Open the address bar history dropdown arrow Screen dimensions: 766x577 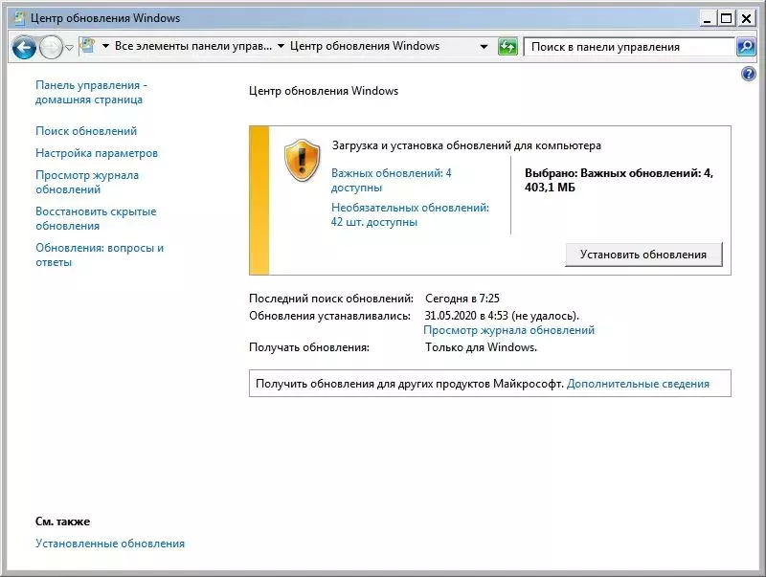click(x=484, y=47)
